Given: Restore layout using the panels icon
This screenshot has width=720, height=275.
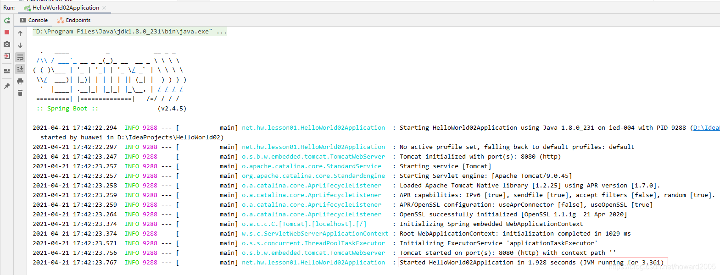Looking at the screenshot, I should point(7,71).
